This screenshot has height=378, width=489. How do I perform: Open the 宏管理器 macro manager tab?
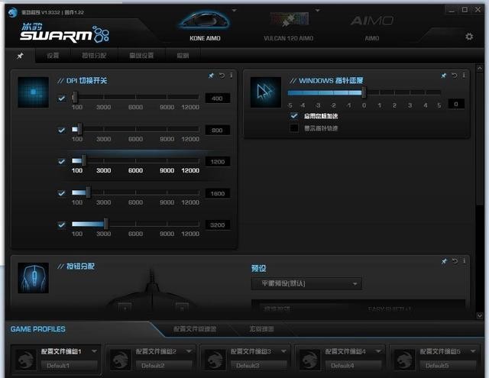261,329
